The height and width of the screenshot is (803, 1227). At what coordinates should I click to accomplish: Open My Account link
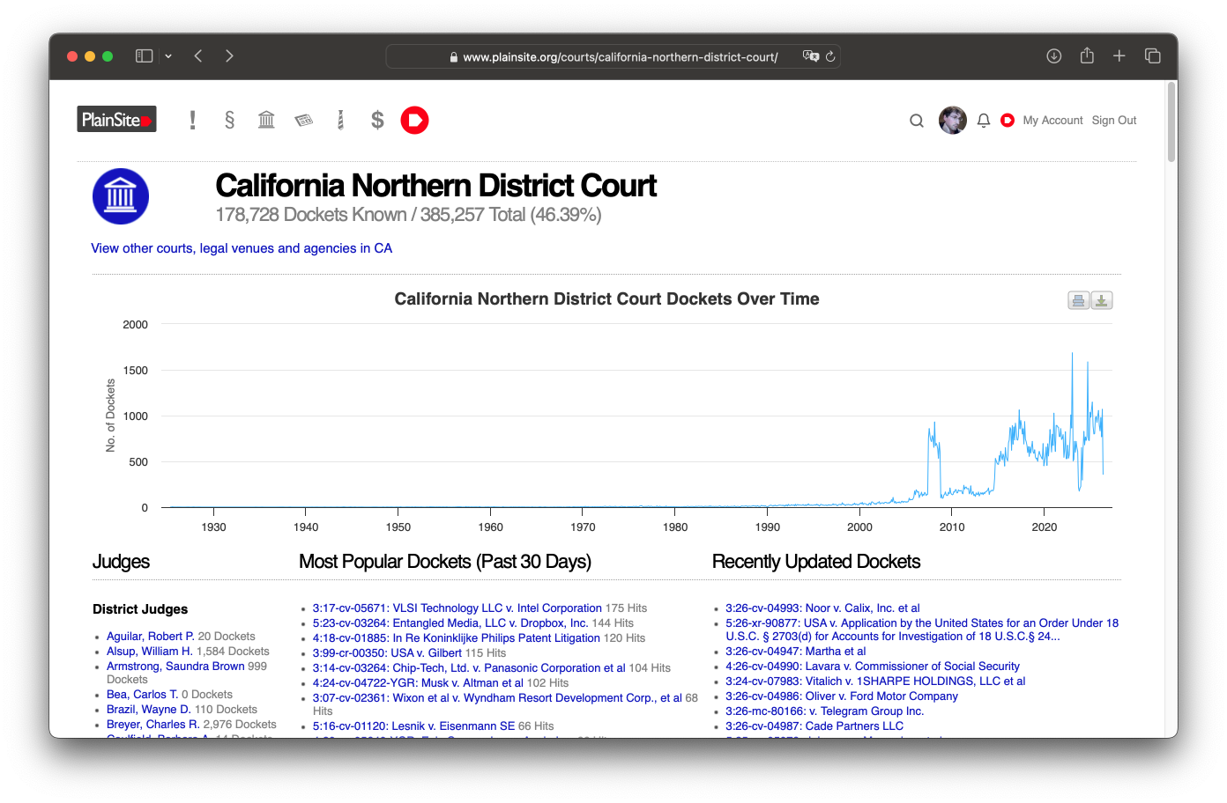(x=1052, y=121)
